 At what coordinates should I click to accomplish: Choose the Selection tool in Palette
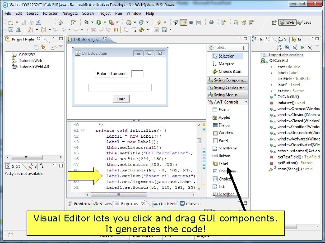pos(227,56)
